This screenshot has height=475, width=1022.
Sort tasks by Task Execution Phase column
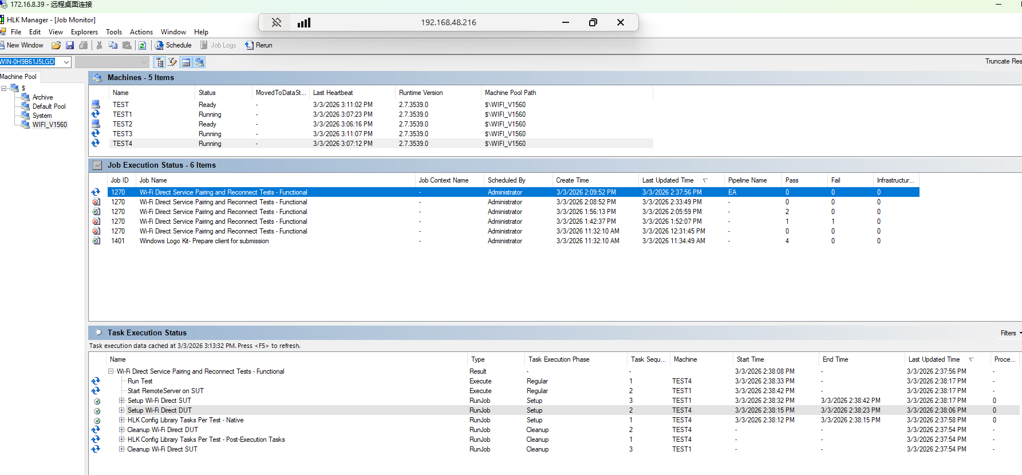tap(576, 359)
